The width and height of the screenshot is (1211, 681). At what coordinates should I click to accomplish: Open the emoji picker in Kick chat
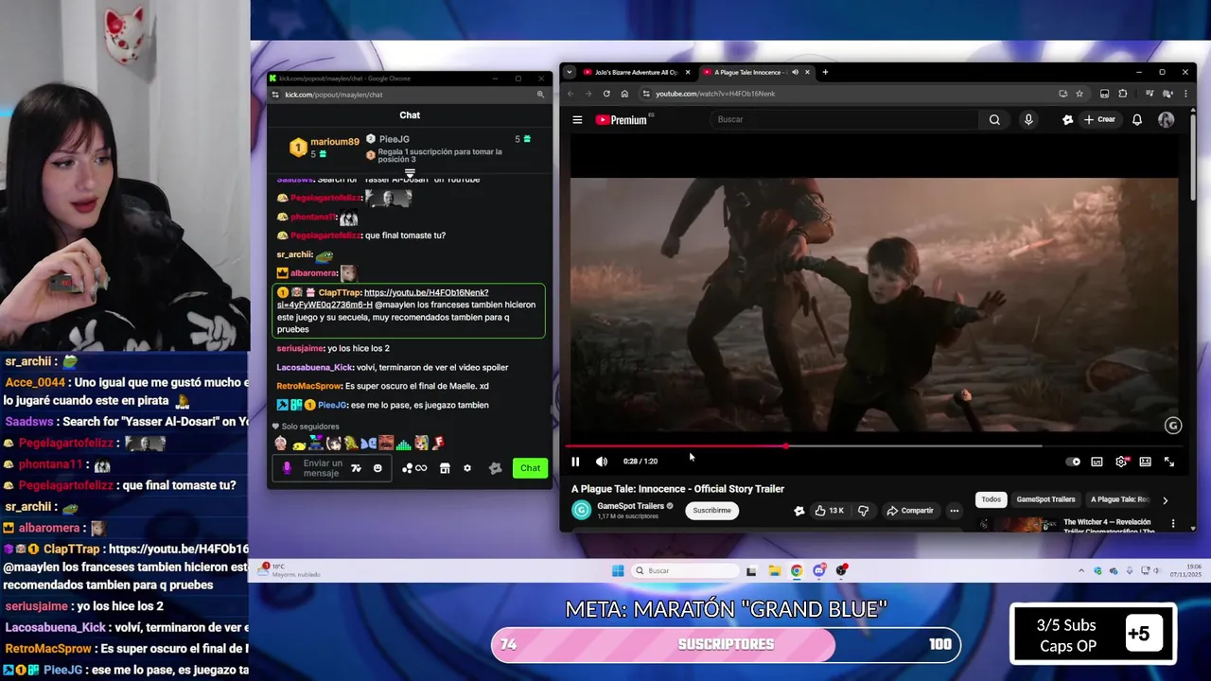point(377,468)
